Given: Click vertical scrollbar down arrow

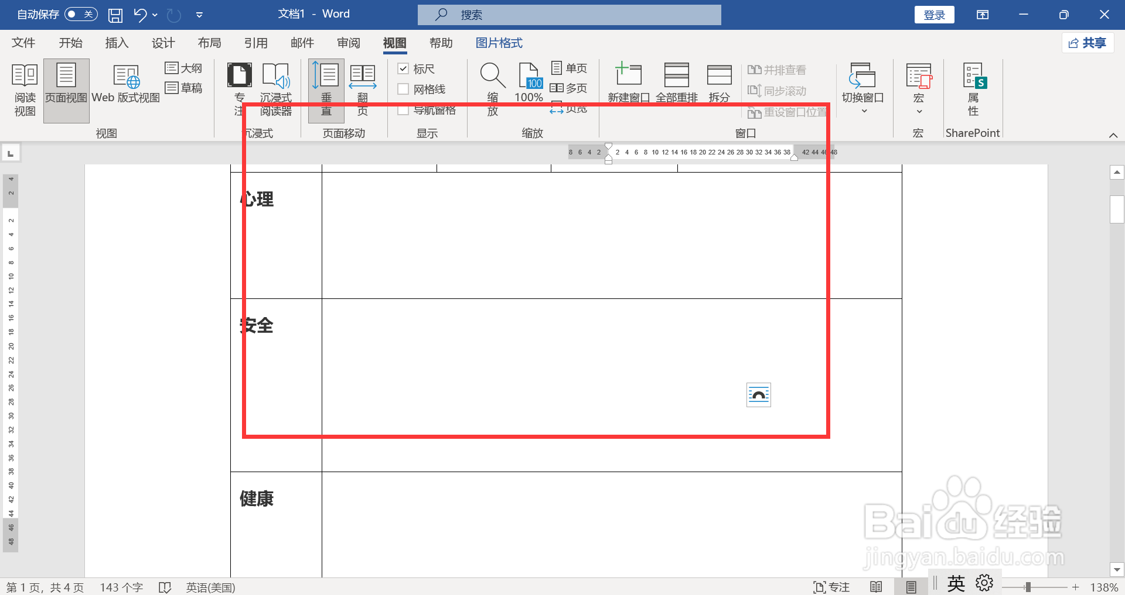Looking at the screenshot, I should pyautogui.click(x=1117, y=569).
